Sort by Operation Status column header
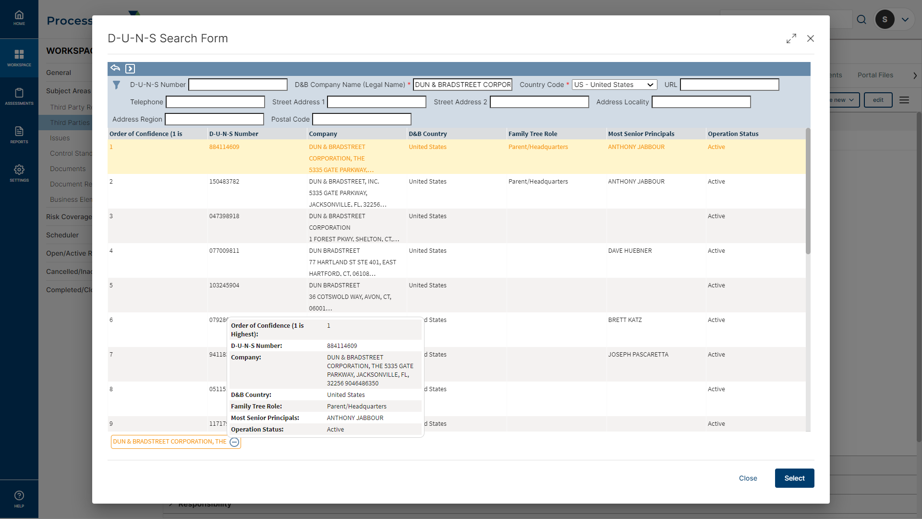The width and height of the screenshot is (922, 519). click(x=755, y=134)
